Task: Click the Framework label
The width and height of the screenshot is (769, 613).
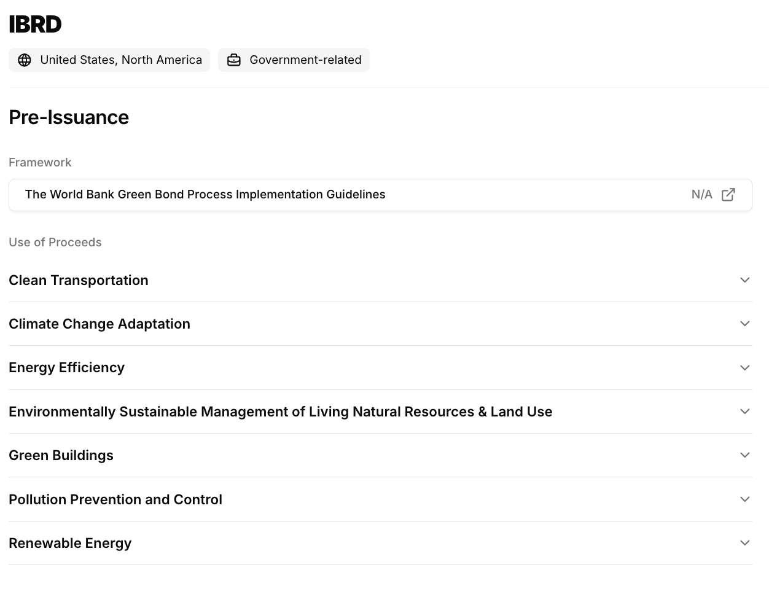Action: coord(40,163)
